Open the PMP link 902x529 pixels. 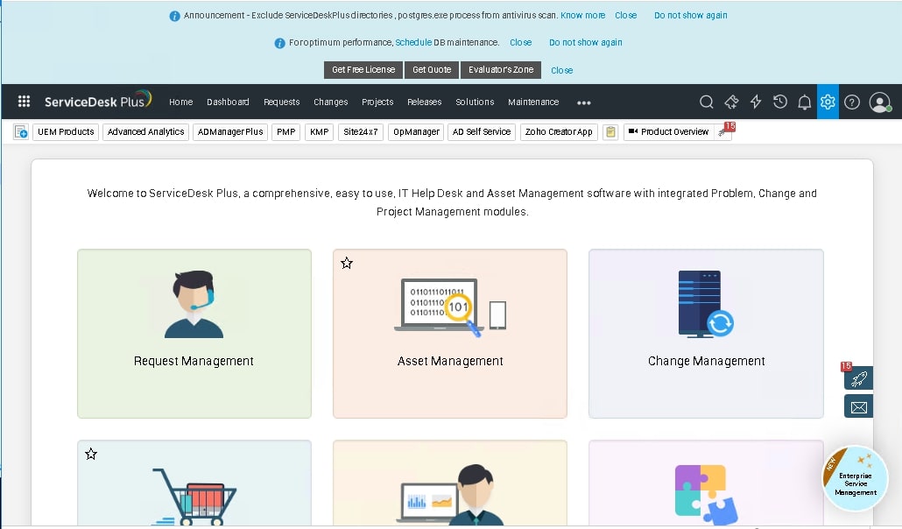pos(285,132)
